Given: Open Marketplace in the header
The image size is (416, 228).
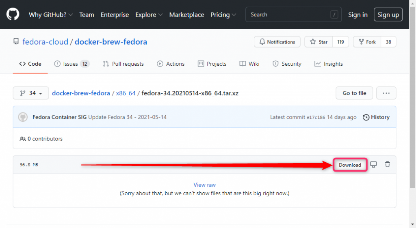Looking at the screenshot, I should tap(186, 15).
